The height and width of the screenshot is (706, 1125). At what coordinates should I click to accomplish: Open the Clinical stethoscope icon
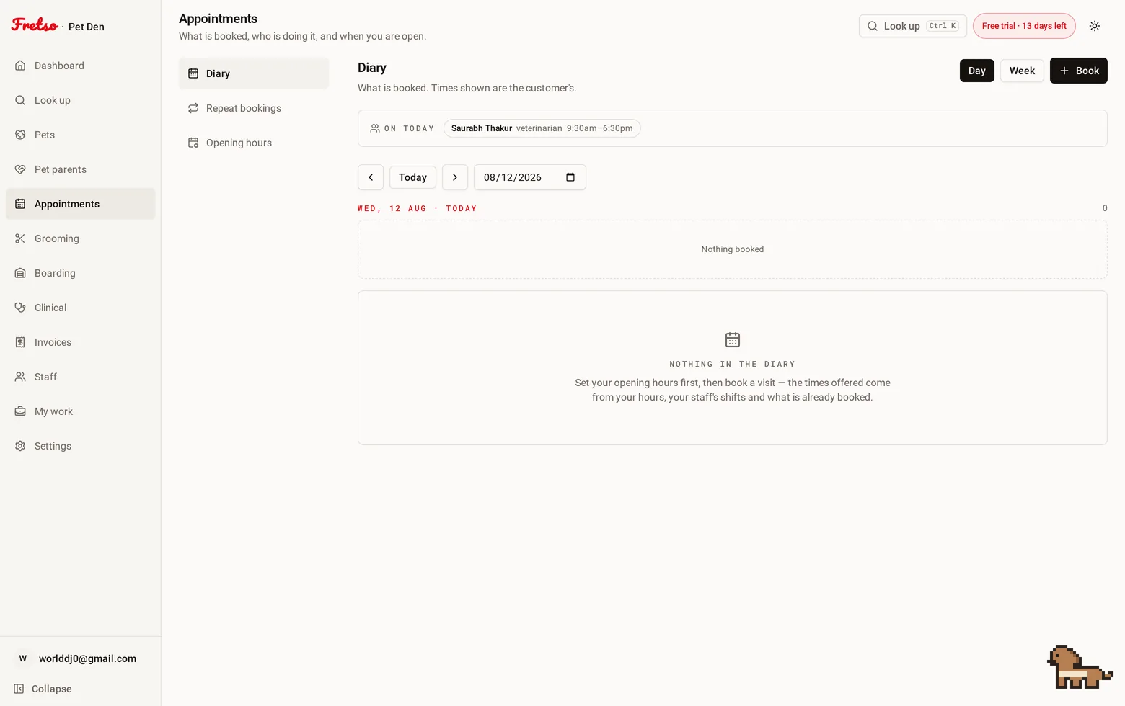click(x=20, y=308)
